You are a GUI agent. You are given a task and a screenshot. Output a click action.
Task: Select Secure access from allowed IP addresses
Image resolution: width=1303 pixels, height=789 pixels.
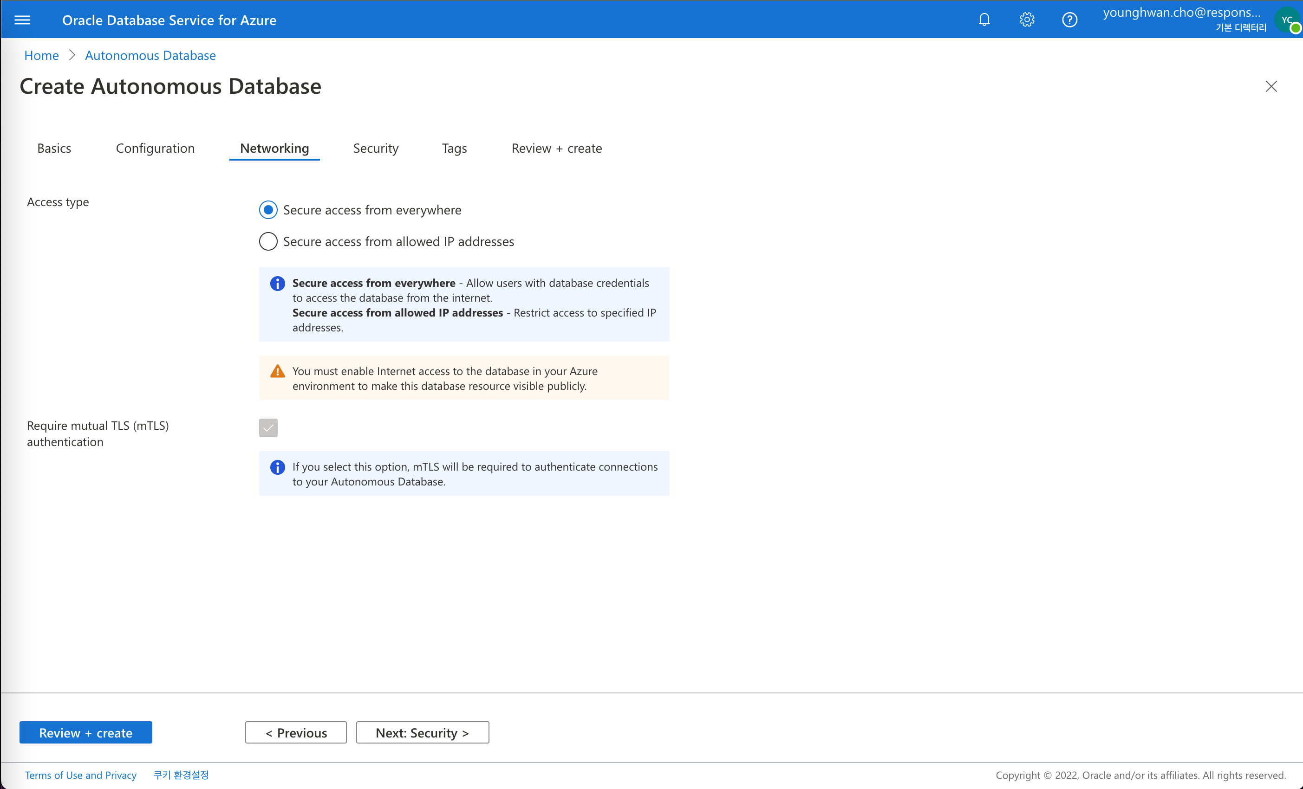[x=268, y=241]
